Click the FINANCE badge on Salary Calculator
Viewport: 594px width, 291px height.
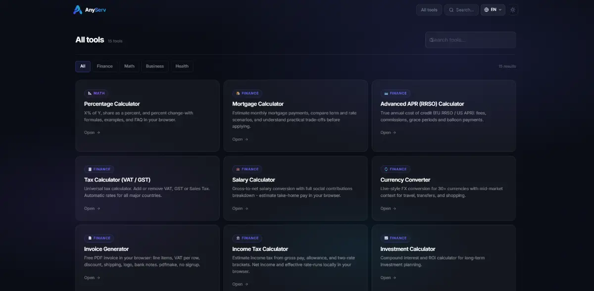click(247, 169)
